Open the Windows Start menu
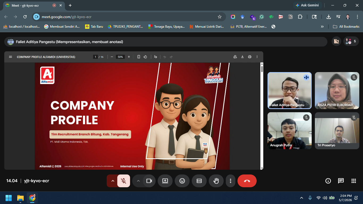 coord(9,198)
